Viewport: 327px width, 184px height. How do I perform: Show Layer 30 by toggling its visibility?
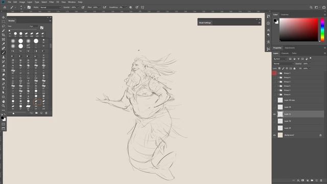click(x=274, y=121)
